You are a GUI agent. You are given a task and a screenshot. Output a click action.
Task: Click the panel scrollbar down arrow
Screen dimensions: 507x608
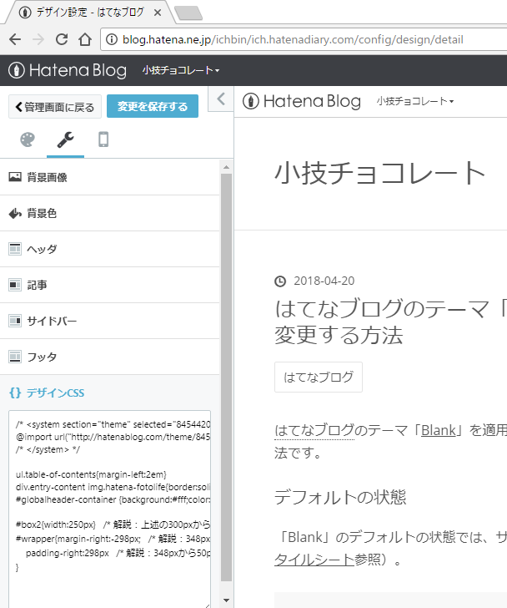click(x=227, y=600)
